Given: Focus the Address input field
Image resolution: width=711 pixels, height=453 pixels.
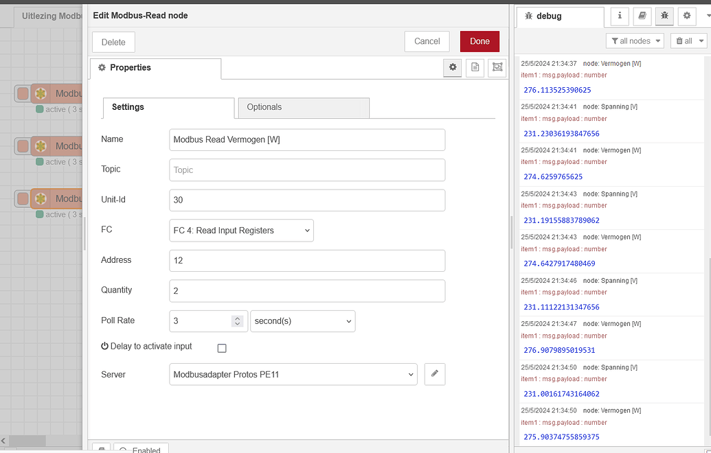Looking at the screenshot, I should coord(307,261).
